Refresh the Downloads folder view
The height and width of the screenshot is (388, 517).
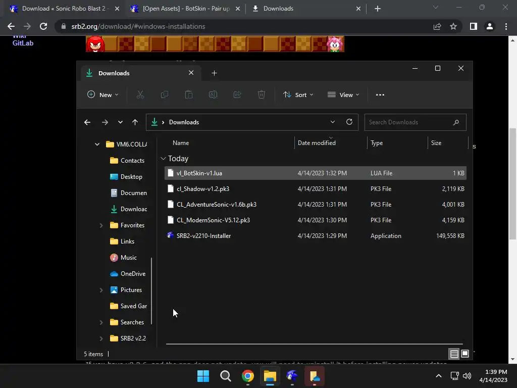pyautogui.click(x=349, y=122)
